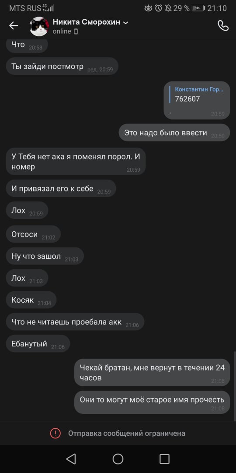Expand chevron next to Никита Сморохин
Screen dimensions: 236x473
(x=125, y=23)
